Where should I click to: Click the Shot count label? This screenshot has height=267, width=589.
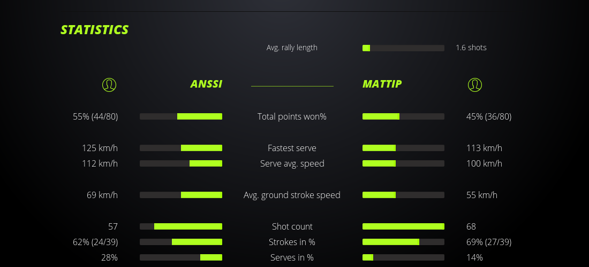click(x=292, y=226)
